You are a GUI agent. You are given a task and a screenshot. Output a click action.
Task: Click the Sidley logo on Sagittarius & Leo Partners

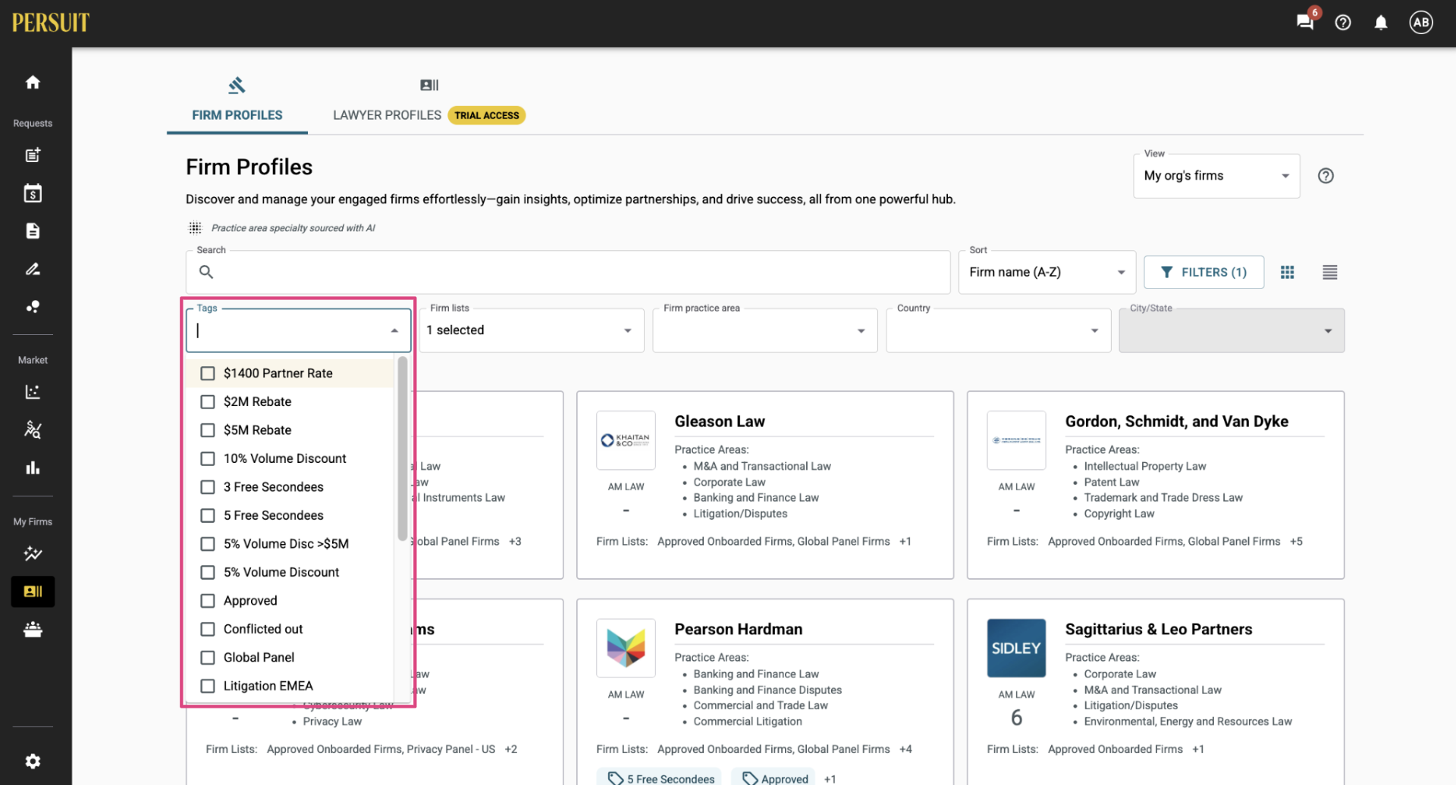pos(1016,649)
